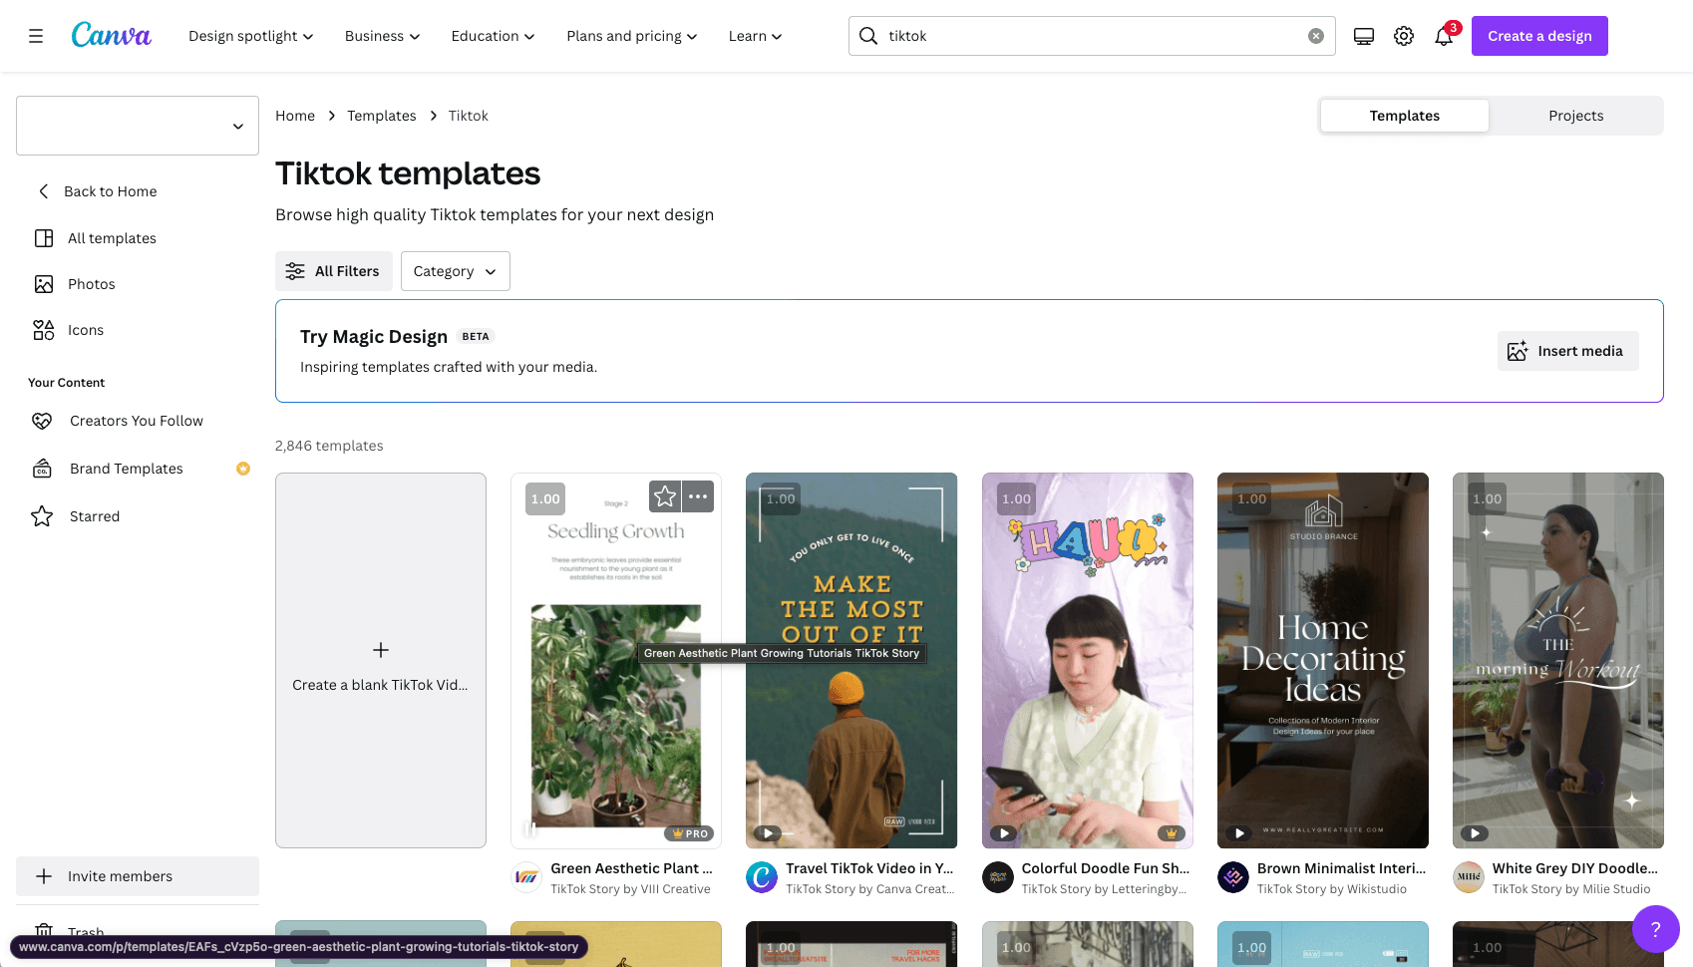Click the crown badge on HAUL template
Viewport: 1693px width, 967px height.
[1172, 833]
